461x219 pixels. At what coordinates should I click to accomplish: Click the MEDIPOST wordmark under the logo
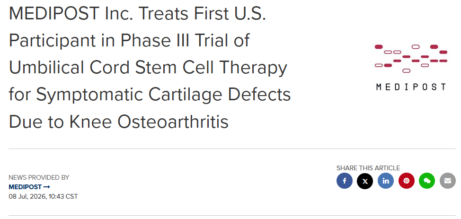[411, 87]
